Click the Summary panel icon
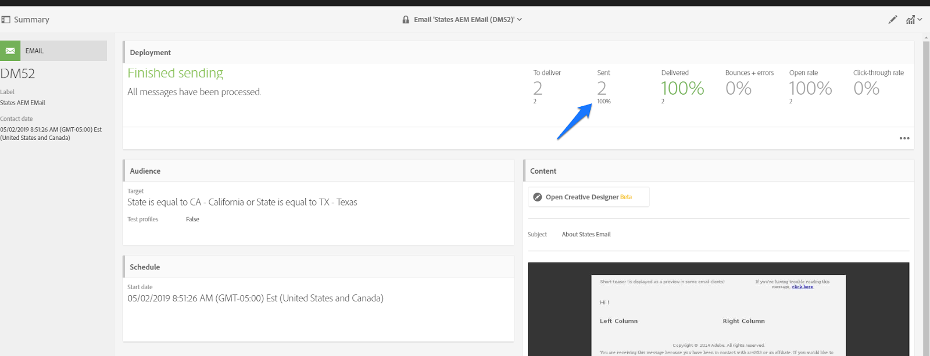930x356 pixels. [6, 19]
